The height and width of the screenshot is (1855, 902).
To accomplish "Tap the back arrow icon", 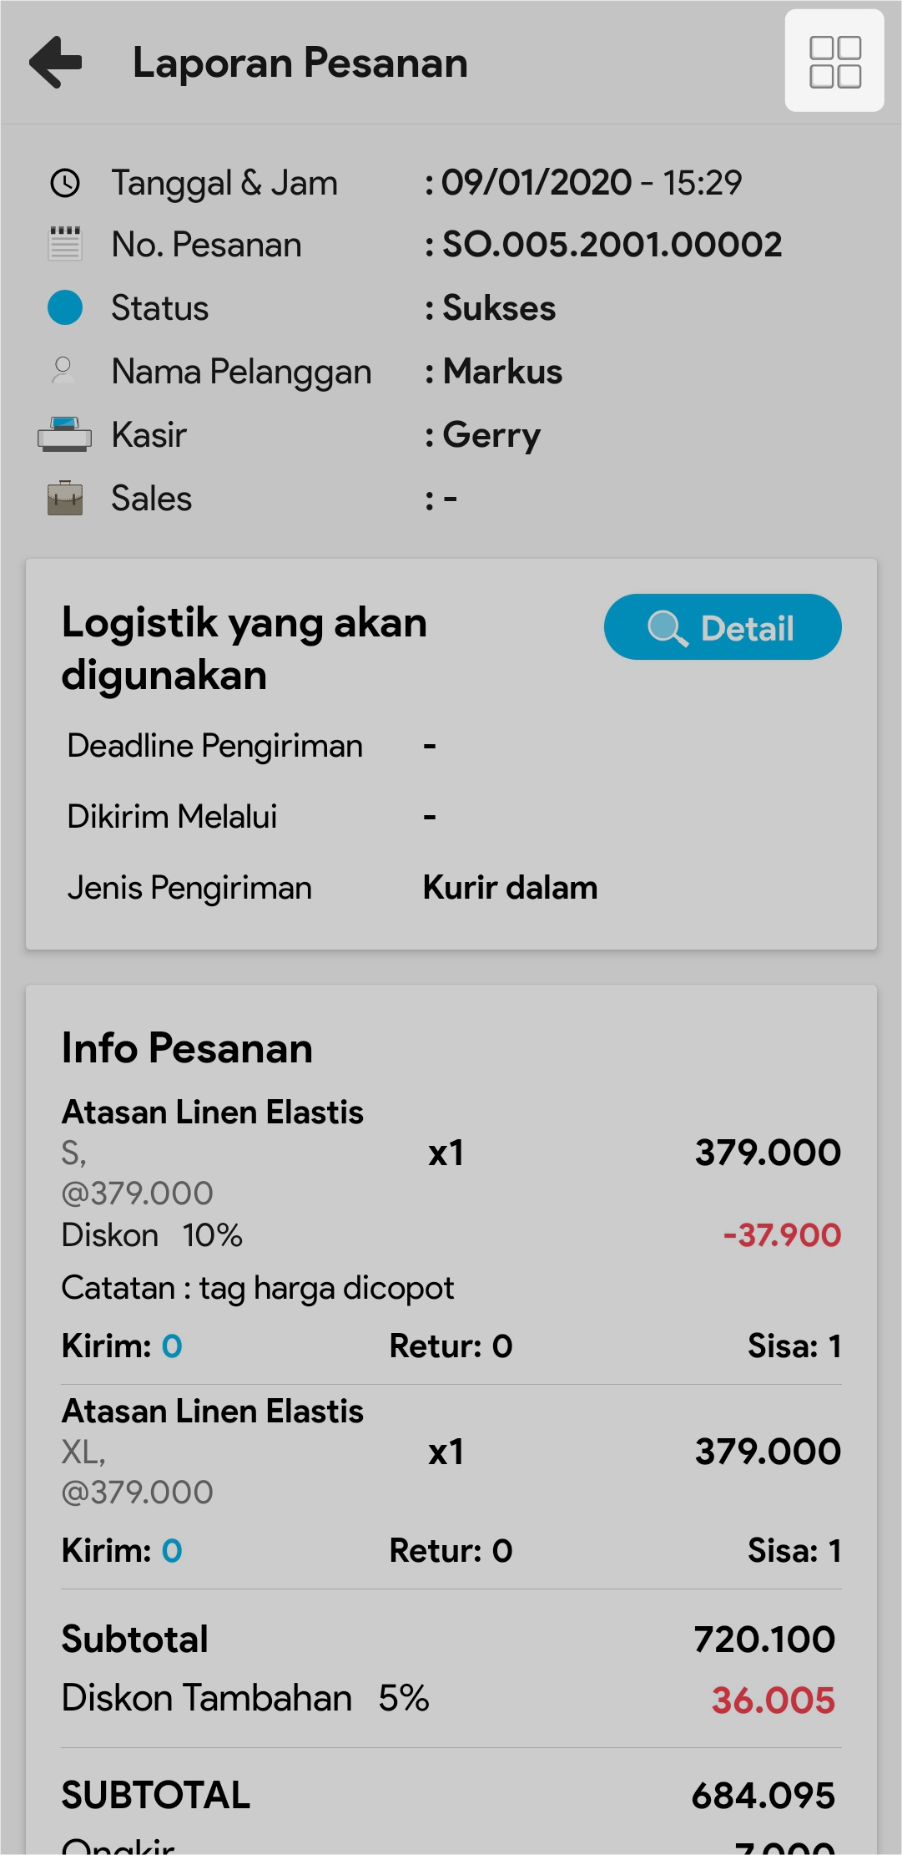I will coord(56,62).
